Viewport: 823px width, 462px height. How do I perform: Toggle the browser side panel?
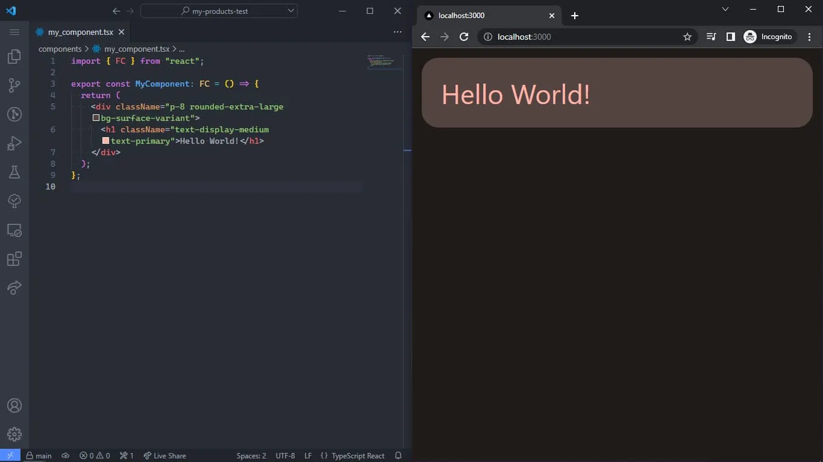tap(730, 37)
